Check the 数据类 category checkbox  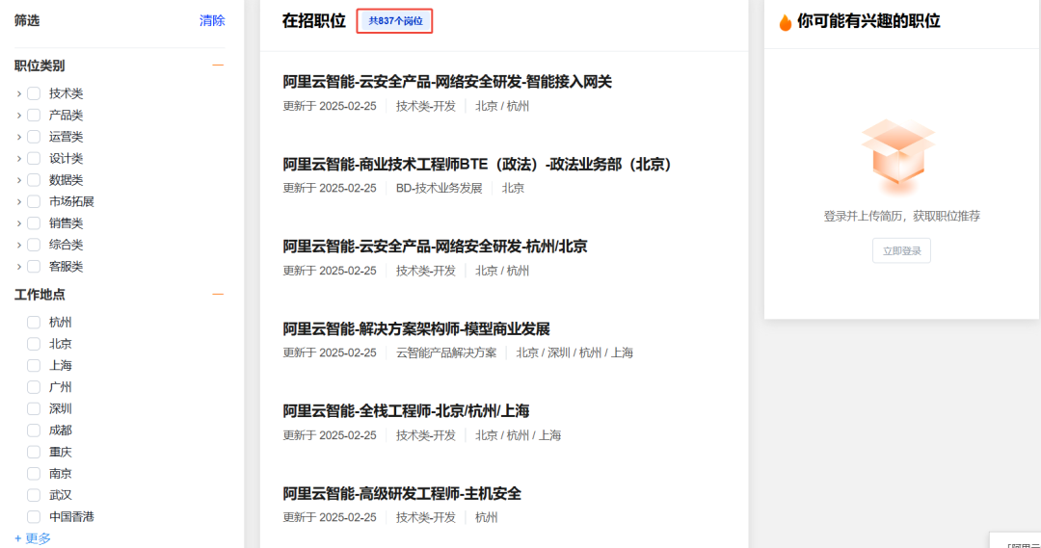click(x=34, y=180)
